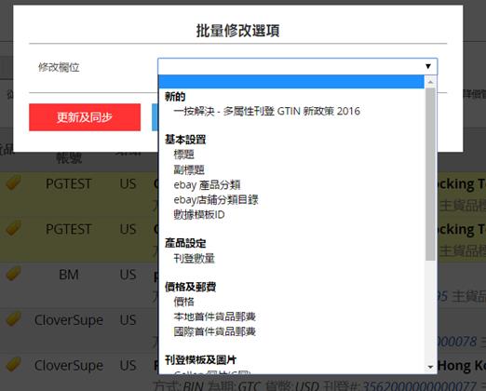Click pencil icon beside the last CloverSupe row
This screenshot has height=391, width=486.
pos(14,364)
